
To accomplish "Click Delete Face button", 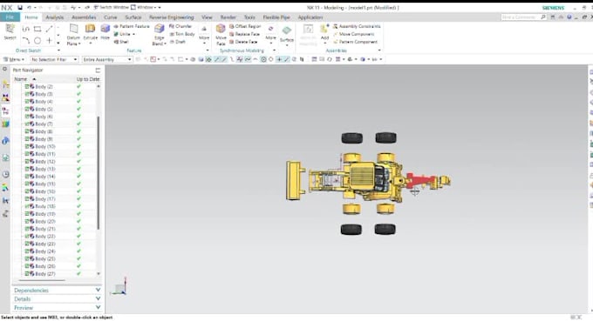I will point(243,42).
